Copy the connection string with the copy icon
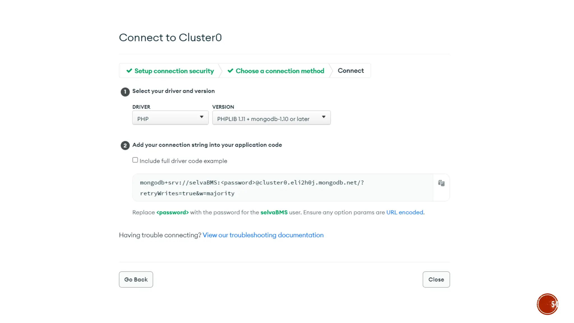 (441, 183)
